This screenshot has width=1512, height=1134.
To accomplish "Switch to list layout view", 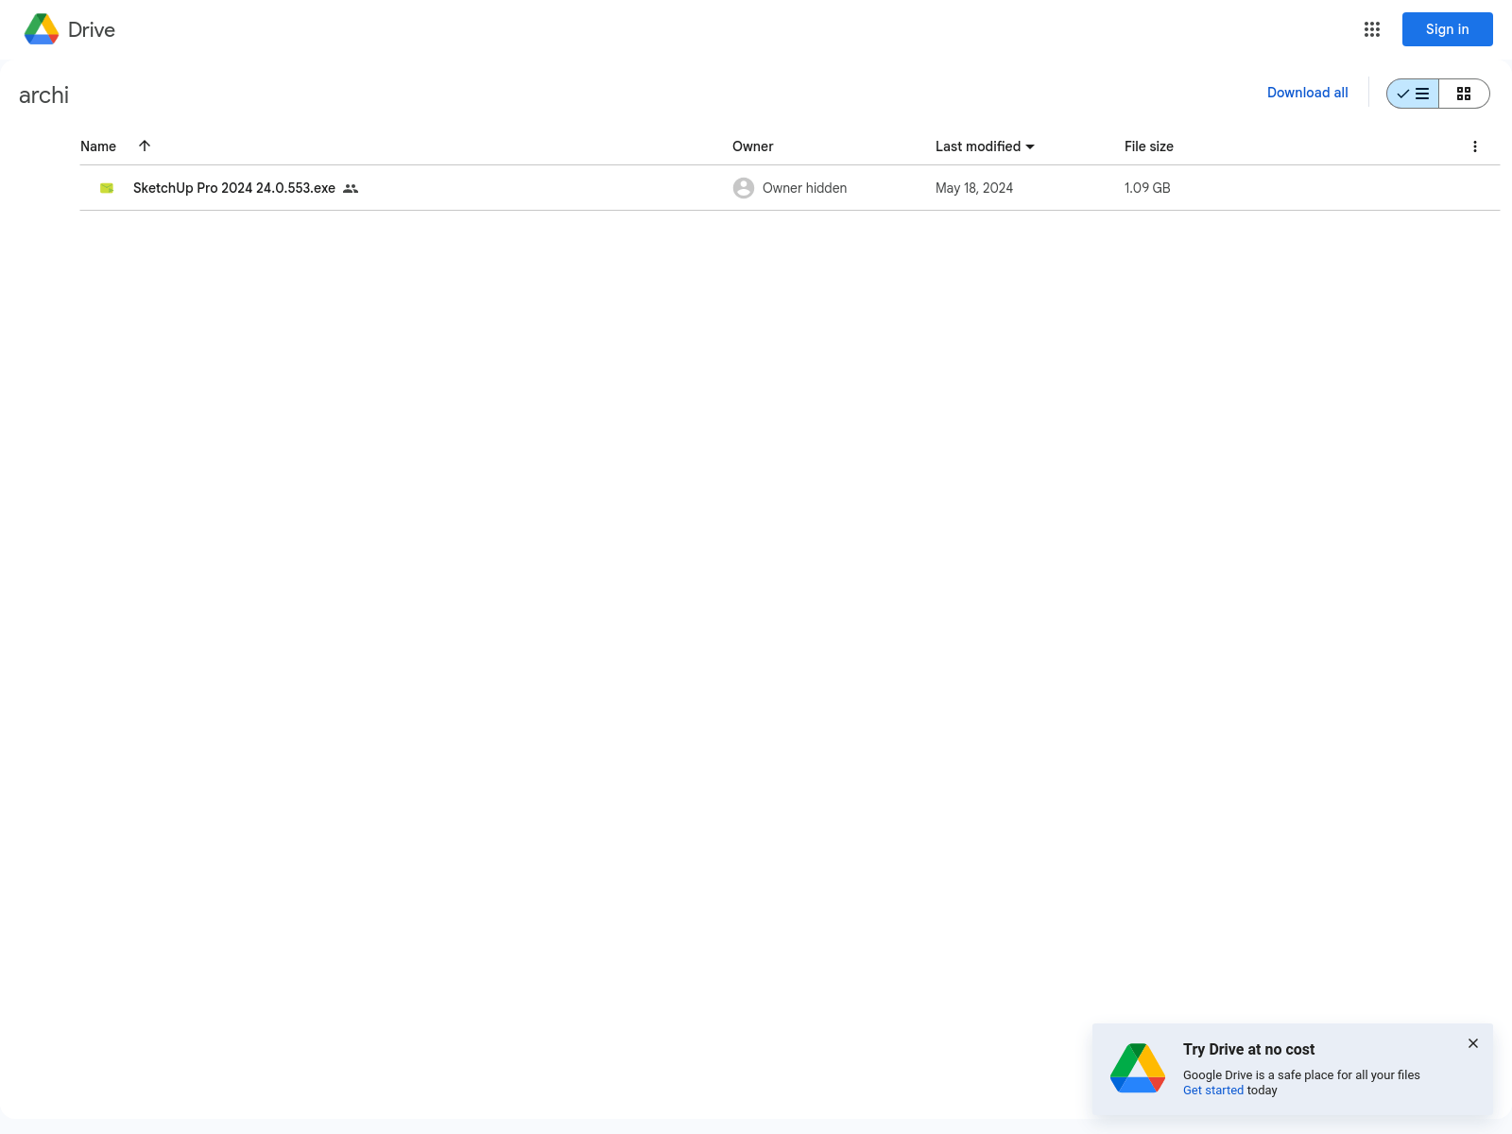I will [1413, 94].
